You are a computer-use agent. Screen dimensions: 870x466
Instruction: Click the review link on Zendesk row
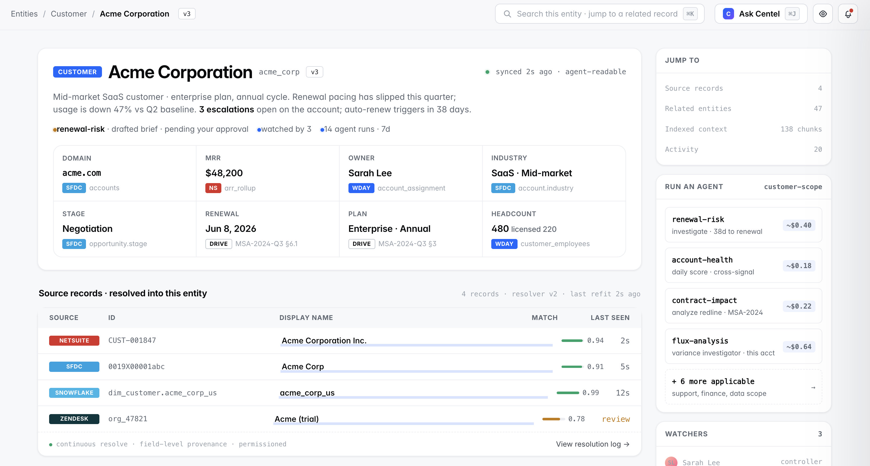coord(616,419)
